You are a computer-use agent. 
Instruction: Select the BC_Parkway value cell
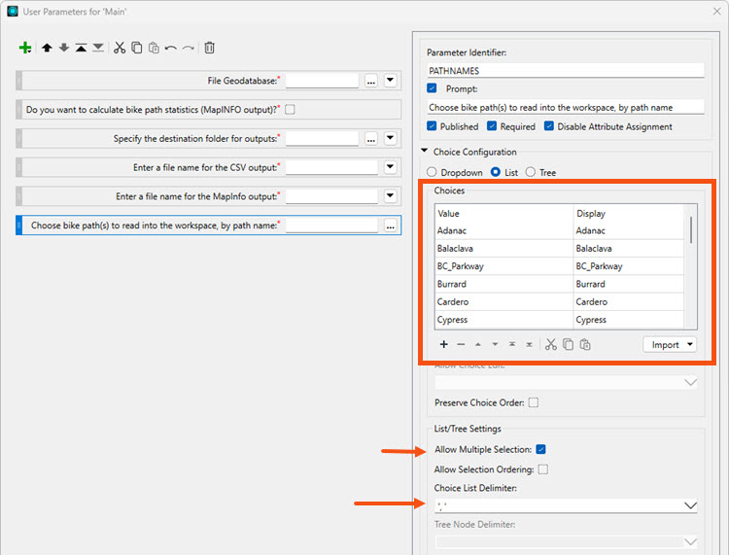(503, 266)
